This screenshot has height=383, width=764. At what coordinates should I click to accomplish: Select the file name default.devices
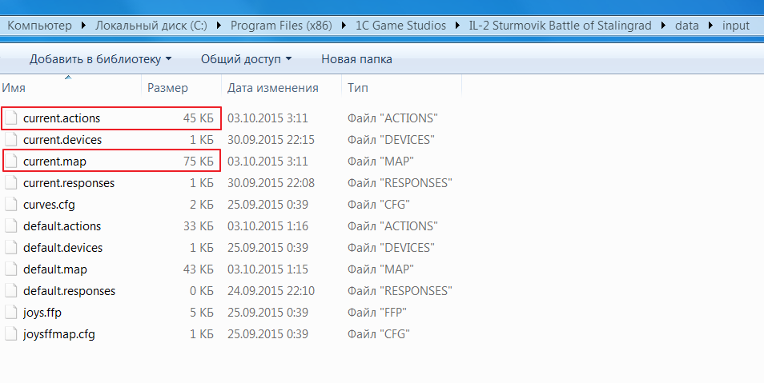(62, 248)
